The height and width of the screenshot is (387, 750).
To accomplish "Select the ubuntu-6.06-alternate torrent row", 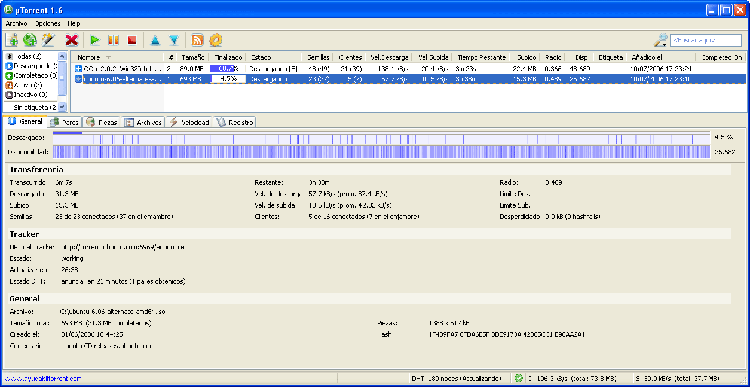I will [x=409, y=79].
